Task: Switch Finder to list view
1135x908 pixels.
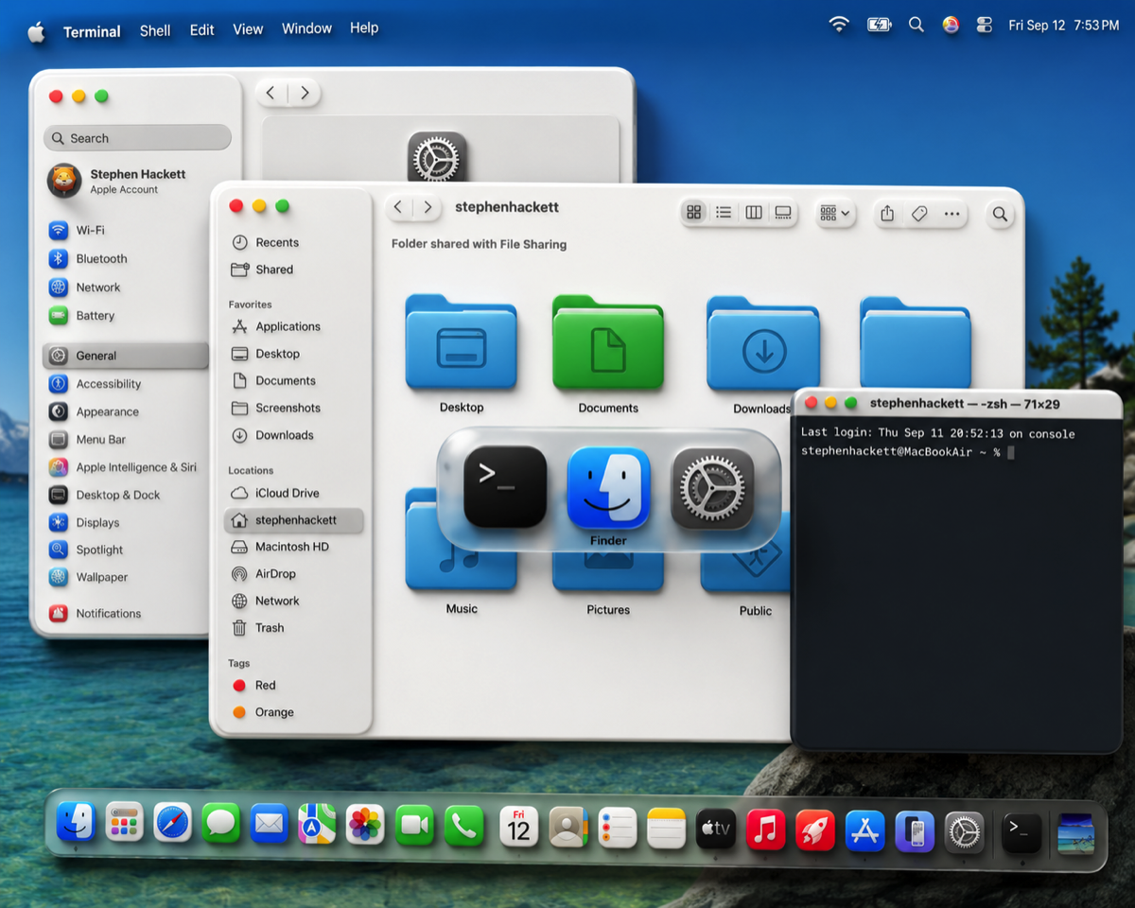Action: coord(724,213)
